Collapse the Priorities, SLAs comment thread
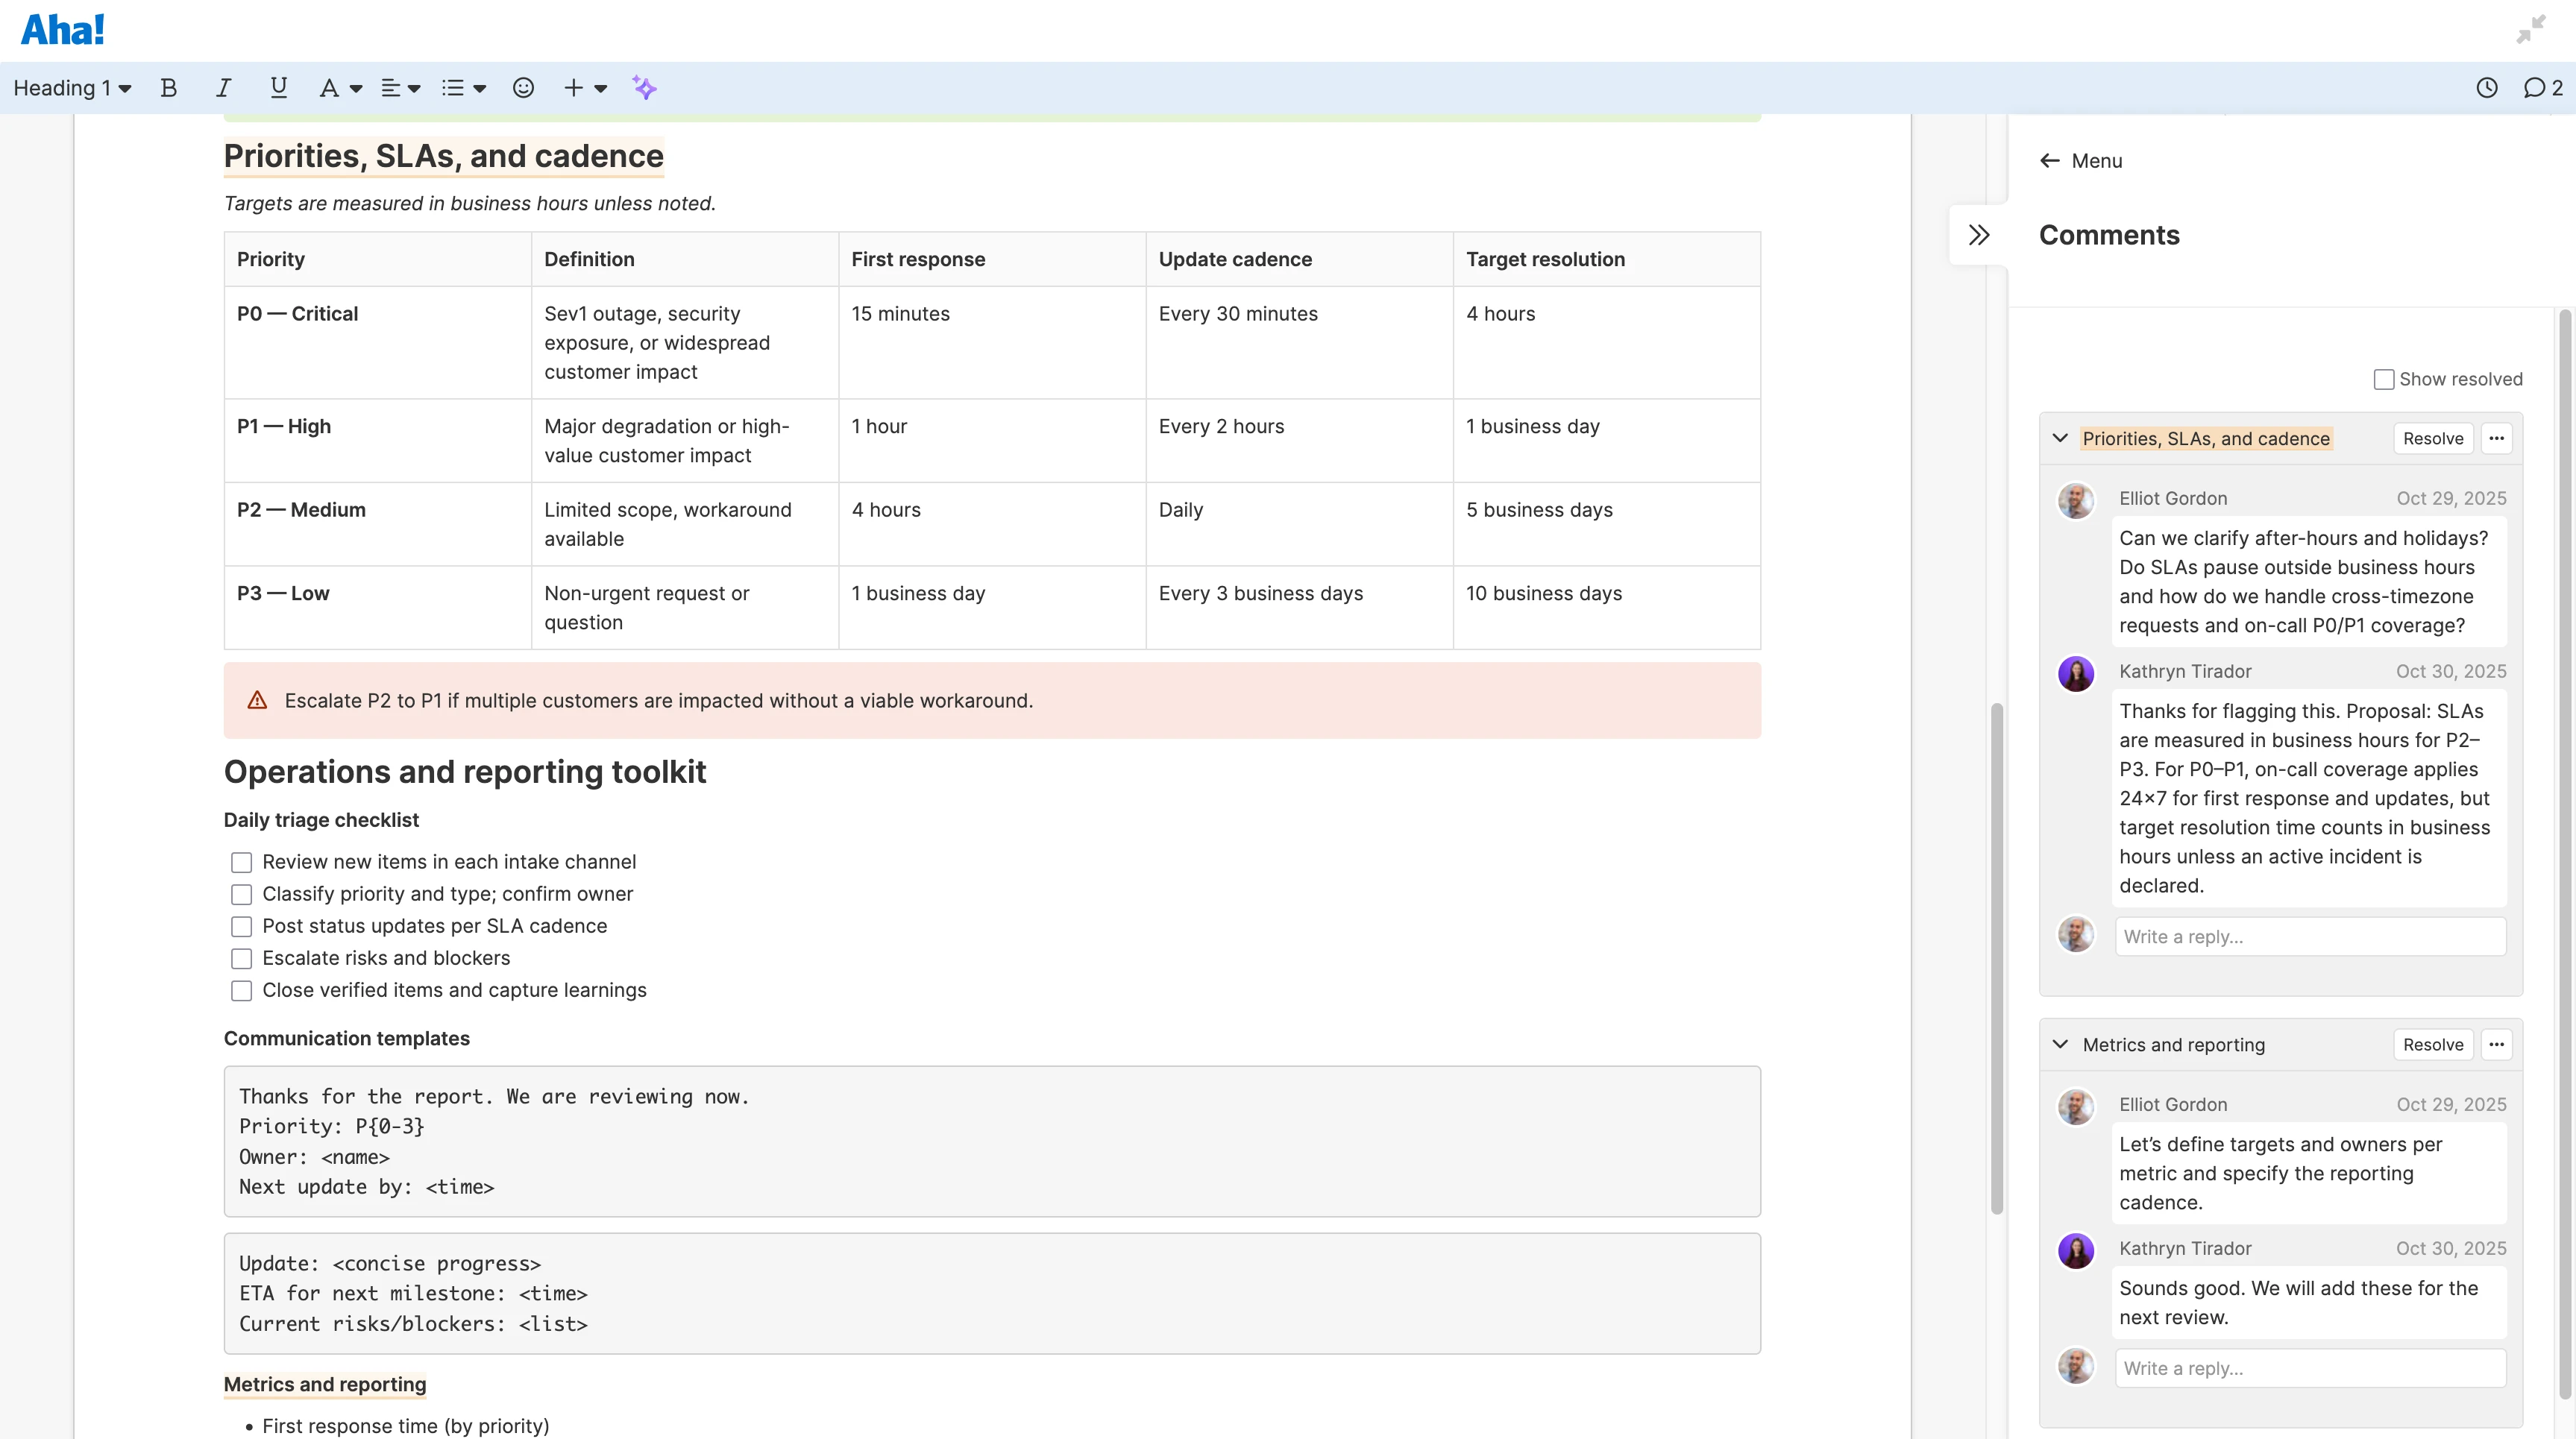Image resolution: width=2576 pixels, height=1439 pixels. point(2060,438)
